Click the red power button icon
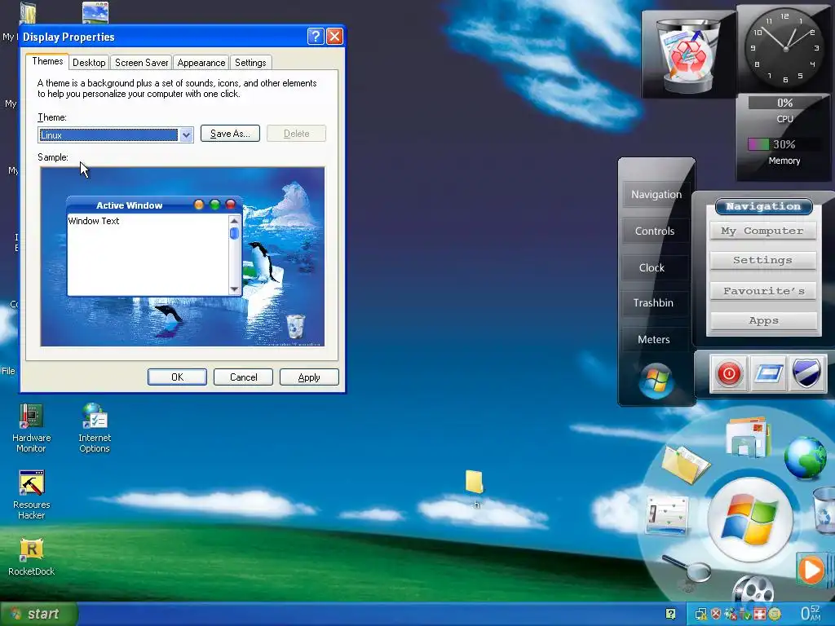Viewport: 835px width, 626px height. [728, 373]
